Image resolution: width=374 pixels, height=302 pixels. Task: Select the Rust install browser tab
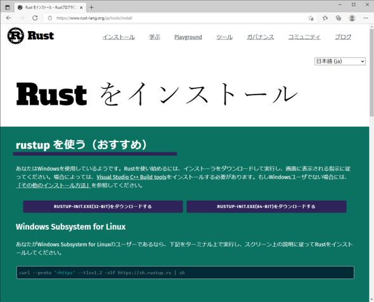click(51, 8)
